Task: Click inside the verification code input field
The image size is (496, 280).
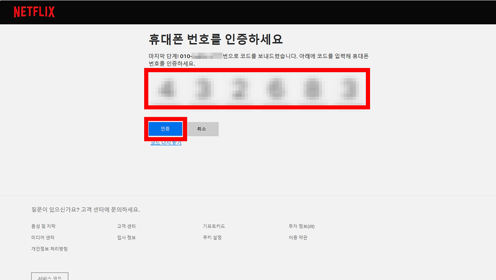Action: (257, 88)
